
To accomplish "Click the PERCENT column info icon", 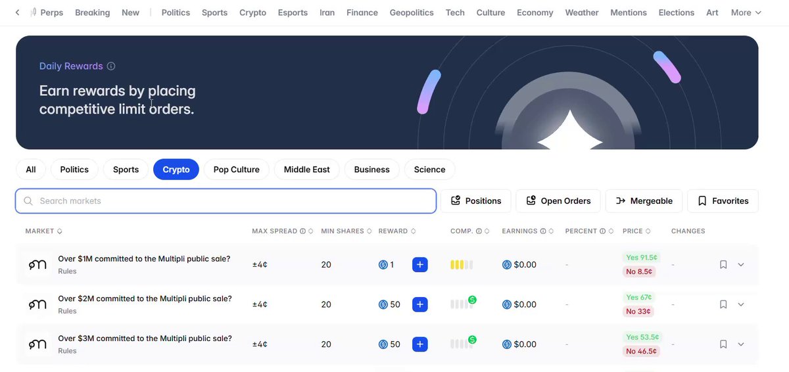I will point(603,231).
